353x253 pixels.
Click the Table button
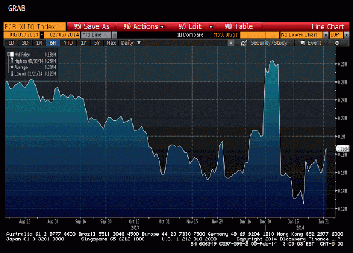239,26
